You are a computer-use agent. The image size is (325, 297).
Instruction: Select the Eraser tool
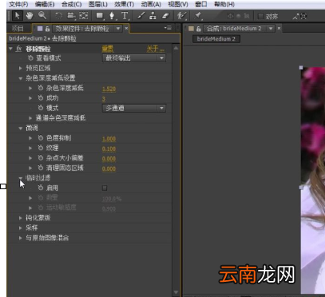tap(165, 16)
